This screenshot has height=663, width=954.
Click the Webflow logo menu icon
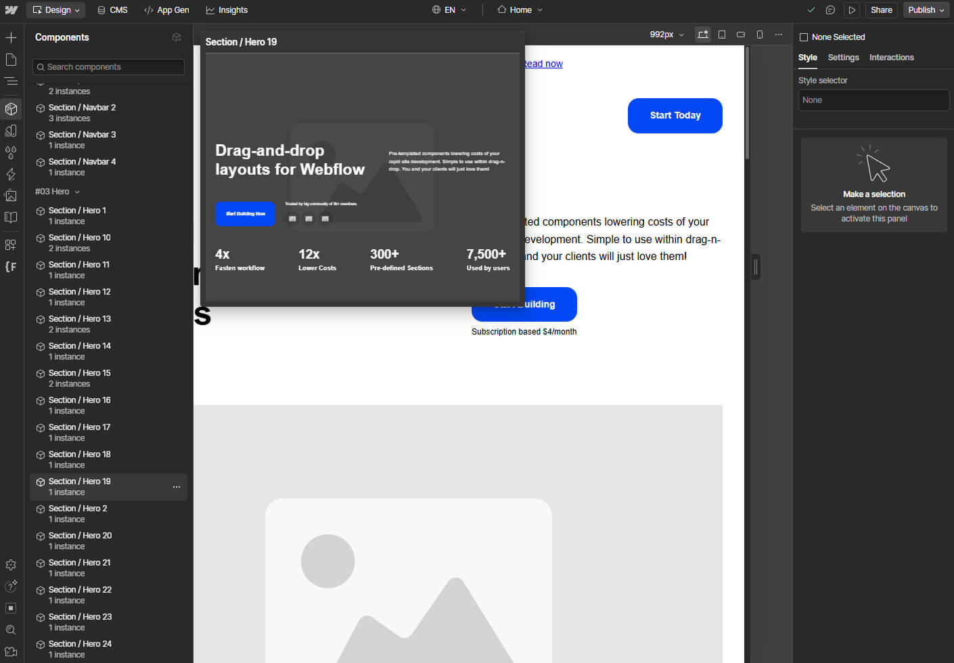[12, 10]
